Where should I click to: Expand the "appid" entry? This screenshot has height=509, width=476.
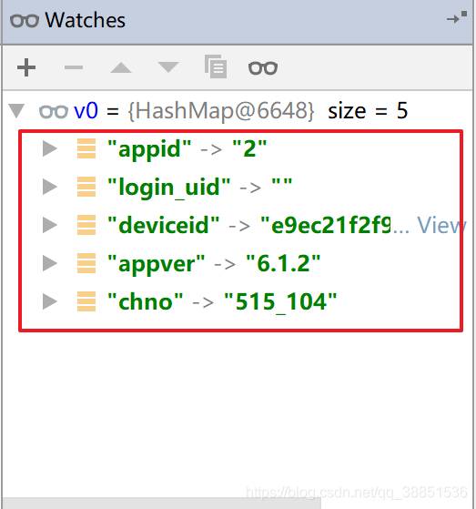click(50, 148)
